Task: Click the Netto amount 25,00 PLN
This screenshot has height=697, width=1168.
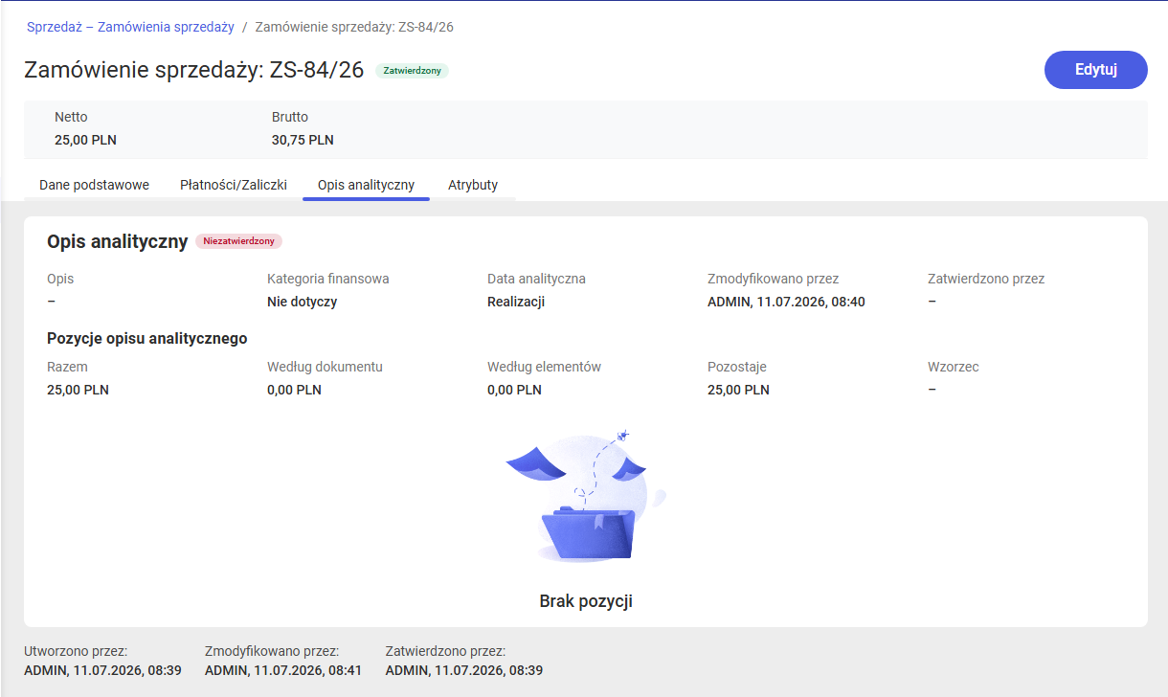Action: click(x=86, y=140)
